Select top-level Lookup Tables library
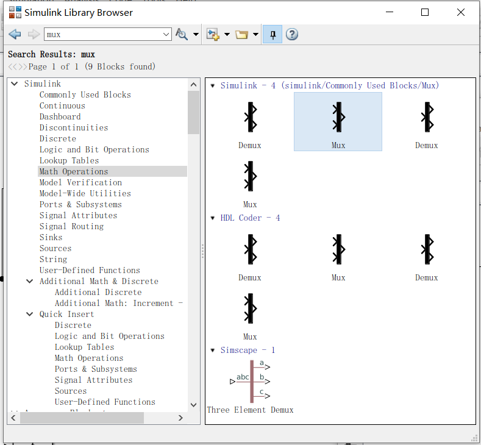Viewport: 481px width, 445px height. 69,161
